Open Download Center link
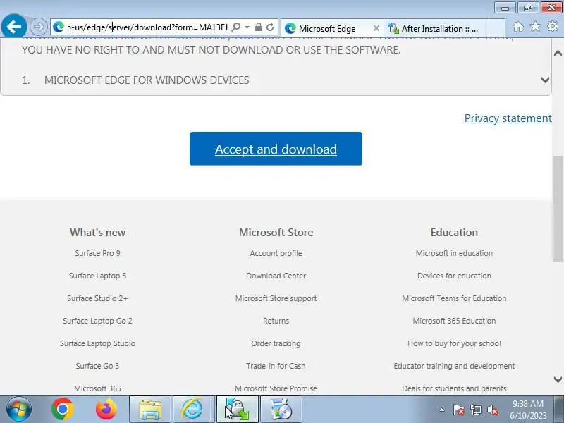Image resolution: width=564 pixels, height=423 pixels. tap(276, 276)
